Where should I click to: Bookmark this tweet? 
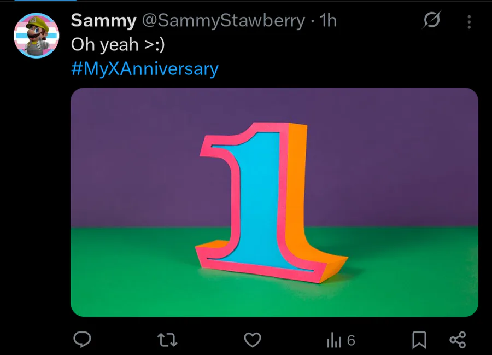click(419, 340)
